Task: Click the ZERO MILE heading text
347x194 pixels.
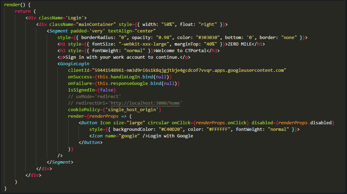Action: click(x=240, y=44)
